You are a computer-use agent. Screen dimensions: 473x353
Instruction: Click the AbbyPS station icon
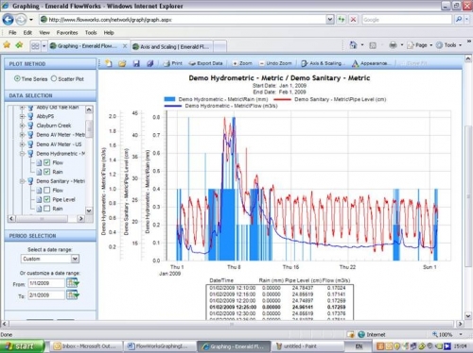click(30, 116)
